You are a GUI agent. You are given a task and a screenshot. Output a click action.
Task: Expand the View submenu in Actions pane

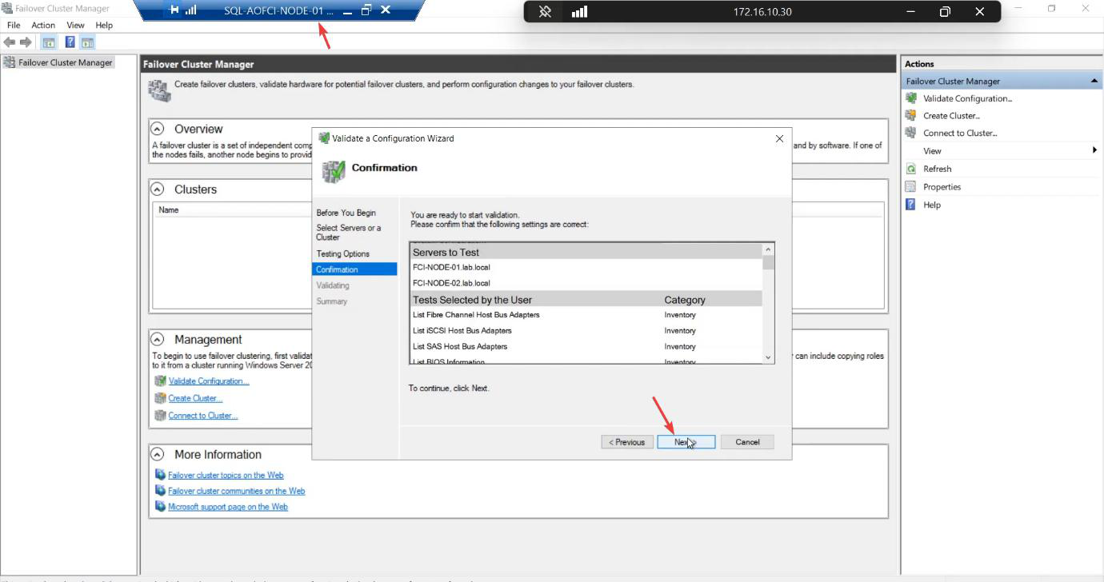(x=1095, y=150)
